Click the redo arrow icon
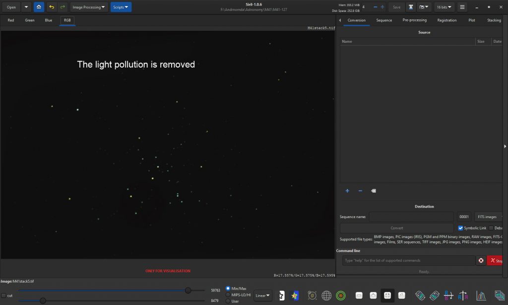Screen dimensions: 508x305 click(x=62, y=7)
